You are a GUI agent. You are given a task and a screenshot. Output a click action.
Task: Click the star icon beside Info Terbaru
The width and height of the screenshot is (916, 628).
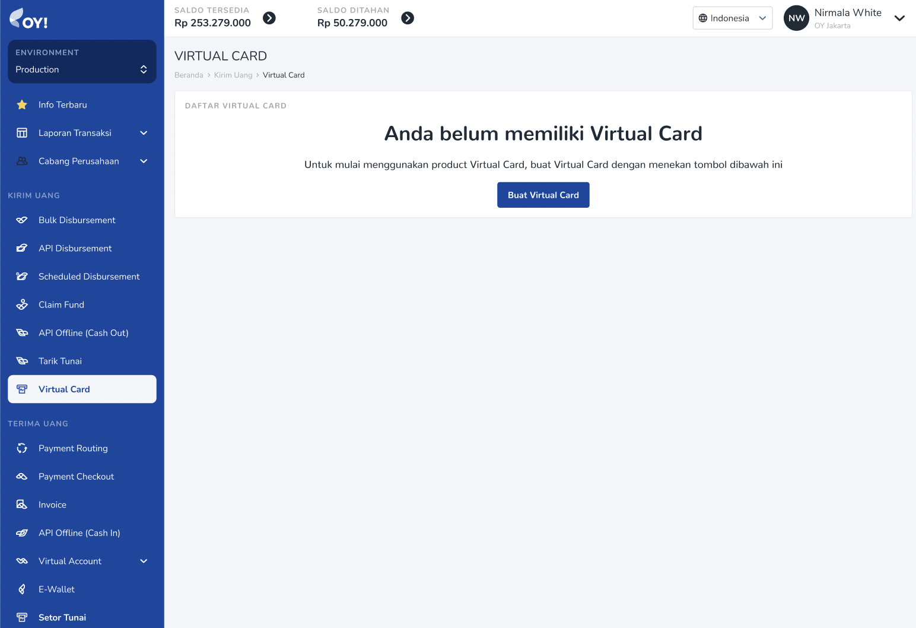tap(22, 105)
